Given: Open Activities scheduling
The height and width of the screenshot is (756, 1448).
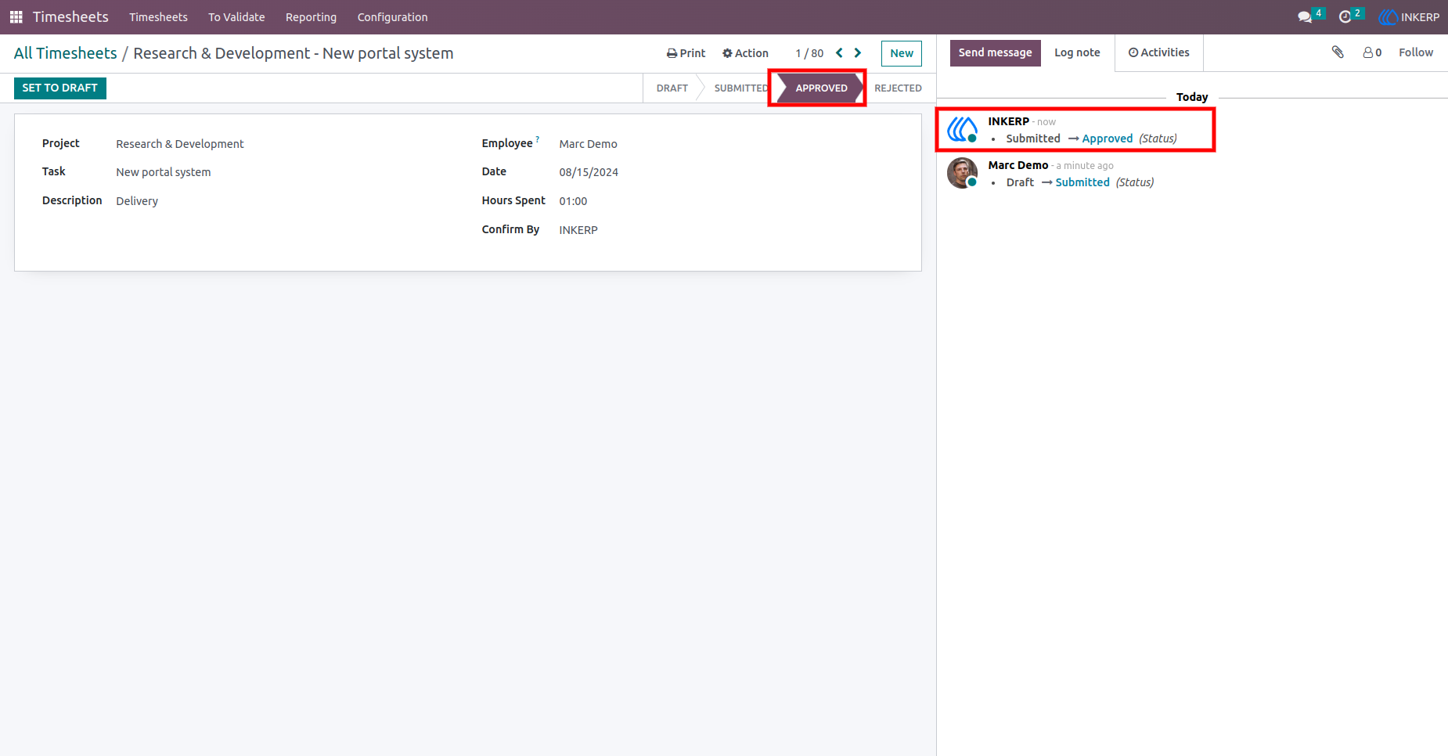Looking at the screenshot, I should 1159,53.
